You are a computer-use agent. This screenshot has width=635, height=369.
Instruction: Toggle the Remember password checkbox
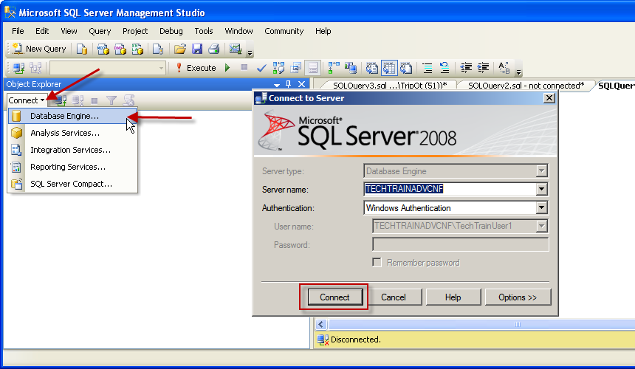377,263
